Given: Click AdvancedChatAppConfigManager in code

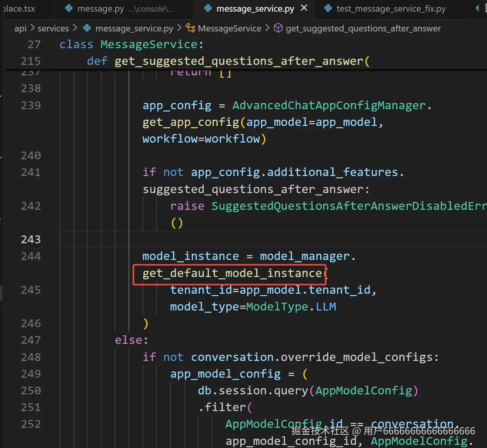Looking at the screenshot, I should coord(329,105).
